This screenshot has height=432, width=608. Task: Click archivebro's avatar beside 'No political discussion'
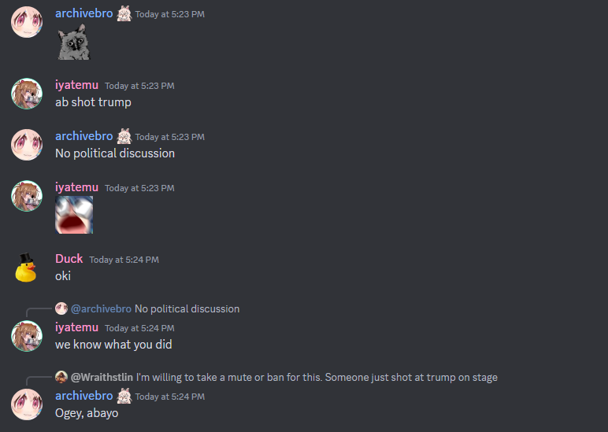[x=27, y=145]
